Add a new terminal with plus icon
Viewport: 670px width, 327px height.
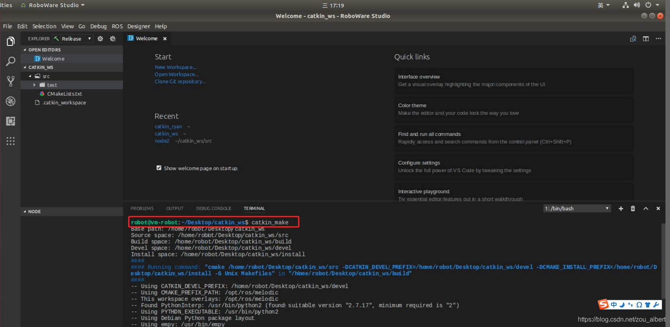point(621,208)
